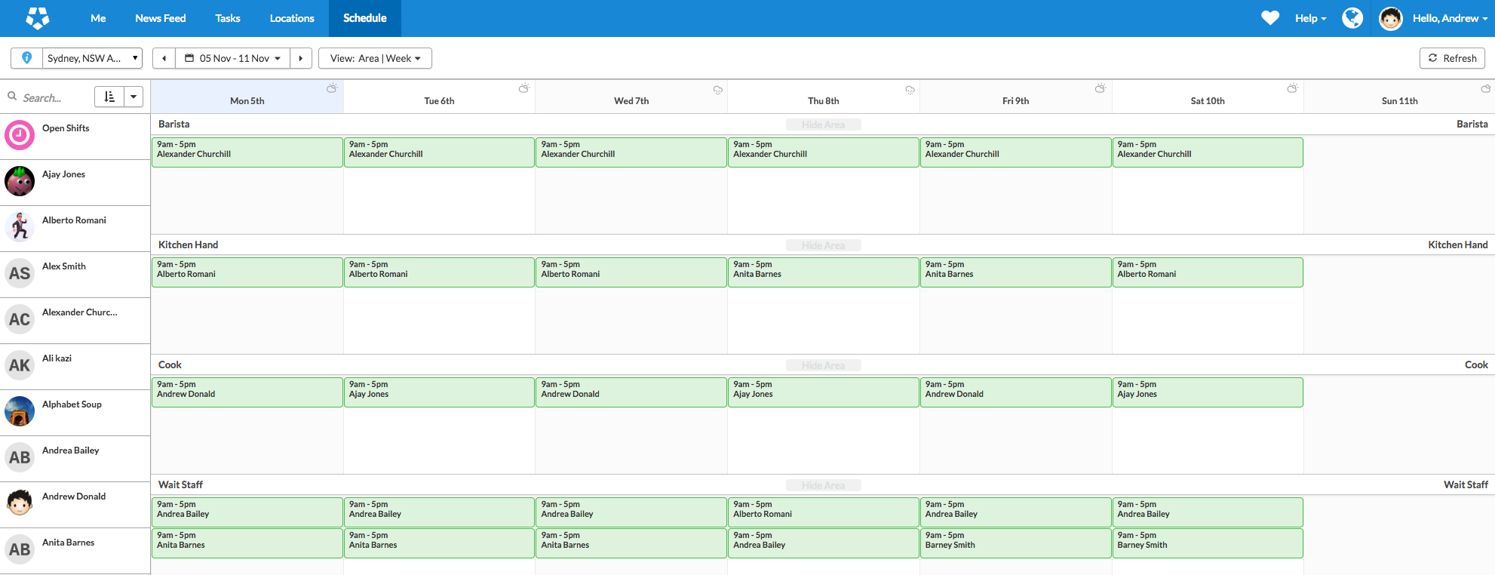Expand the 05 Nov - 11 Nov date picker
Viewport: 1495px width, 575px height.
pos(233,58)
